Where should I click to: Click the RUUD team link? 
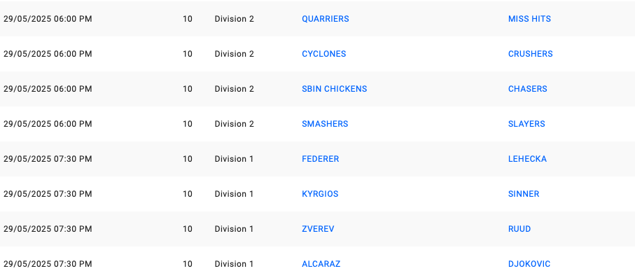pos(519,229)
